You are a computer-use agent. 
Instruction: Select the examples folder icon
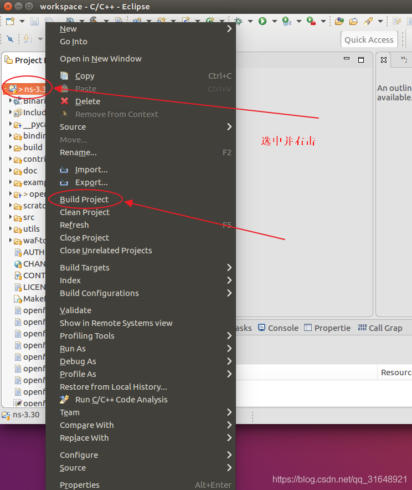coord(18,183)
